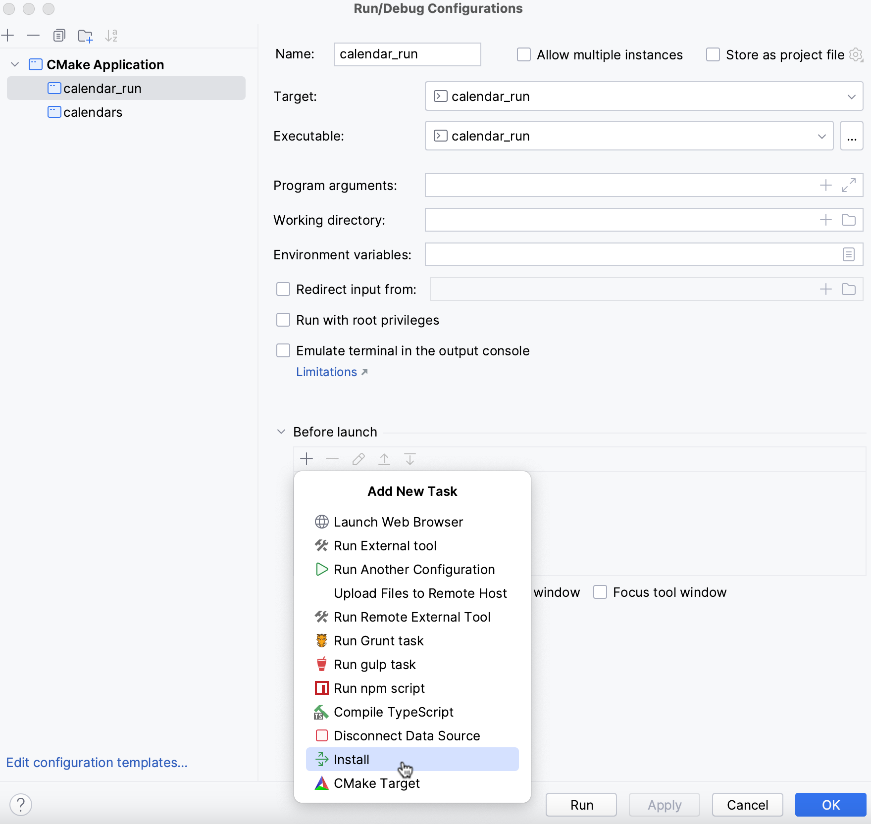Viewport: 871px width, 824px height.
Task: Click inside the Name field
Action: click(x=407, y=54)
